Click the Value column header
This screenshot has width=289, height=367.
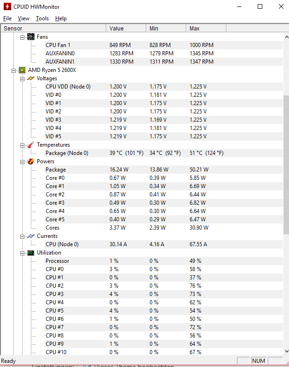[126, 28]
